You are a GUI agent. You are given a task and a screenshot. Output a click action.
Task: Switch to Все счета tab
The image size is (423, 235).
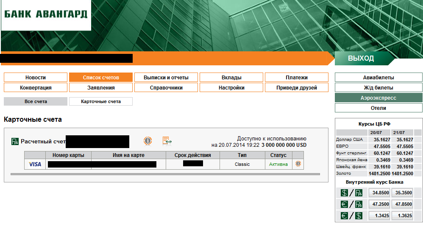[x=36, y=101]
